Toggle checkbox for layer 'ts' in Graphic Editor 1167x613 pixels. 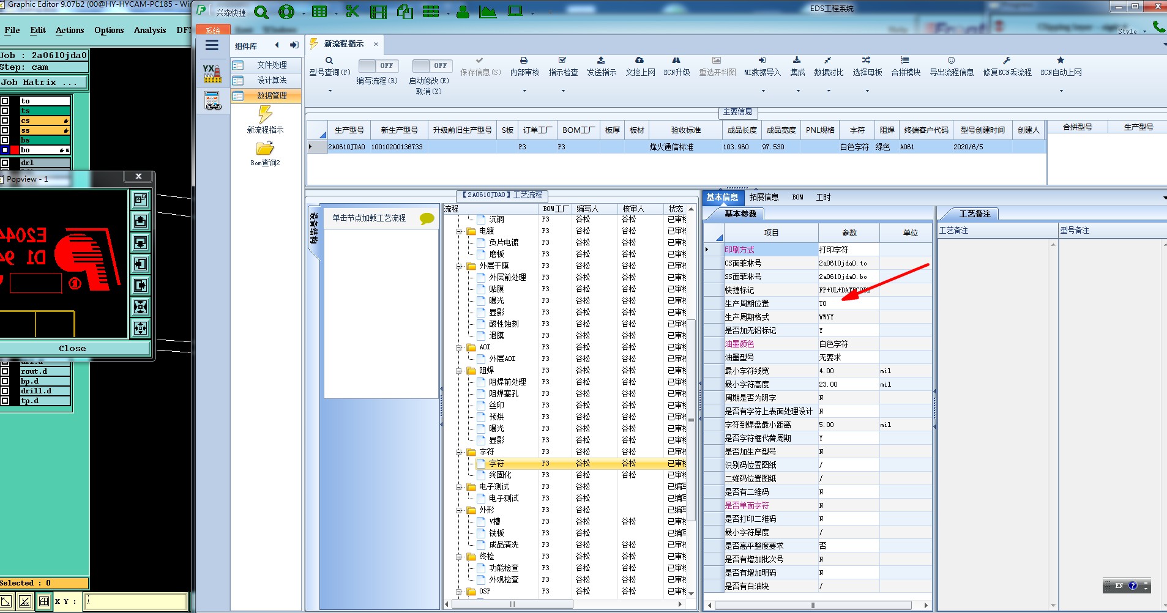coord(5,111)
